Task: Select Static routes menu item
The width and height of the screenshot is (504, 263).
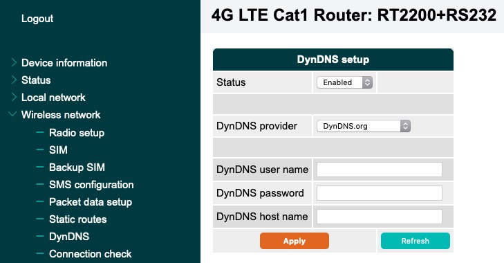Action: click(x=78, y=219)
